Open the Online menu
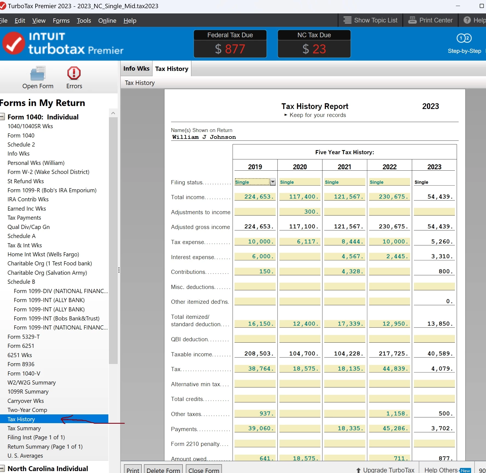Screen dimensions: 486x473 tap(107, 21)
